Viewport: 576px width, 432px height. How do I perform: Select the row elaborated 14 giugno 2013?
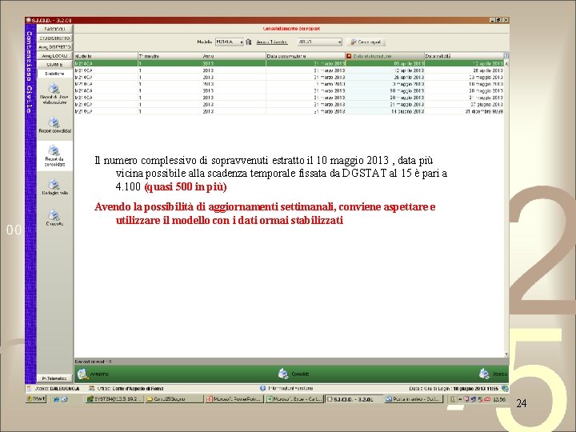click(289, 111)
